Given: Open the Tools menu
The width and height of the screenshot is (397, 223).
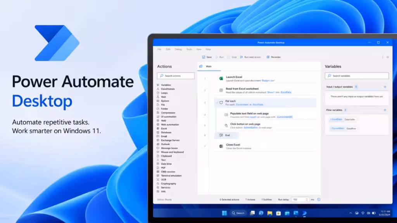Looking at the screenshot, I should click(189, 49).
